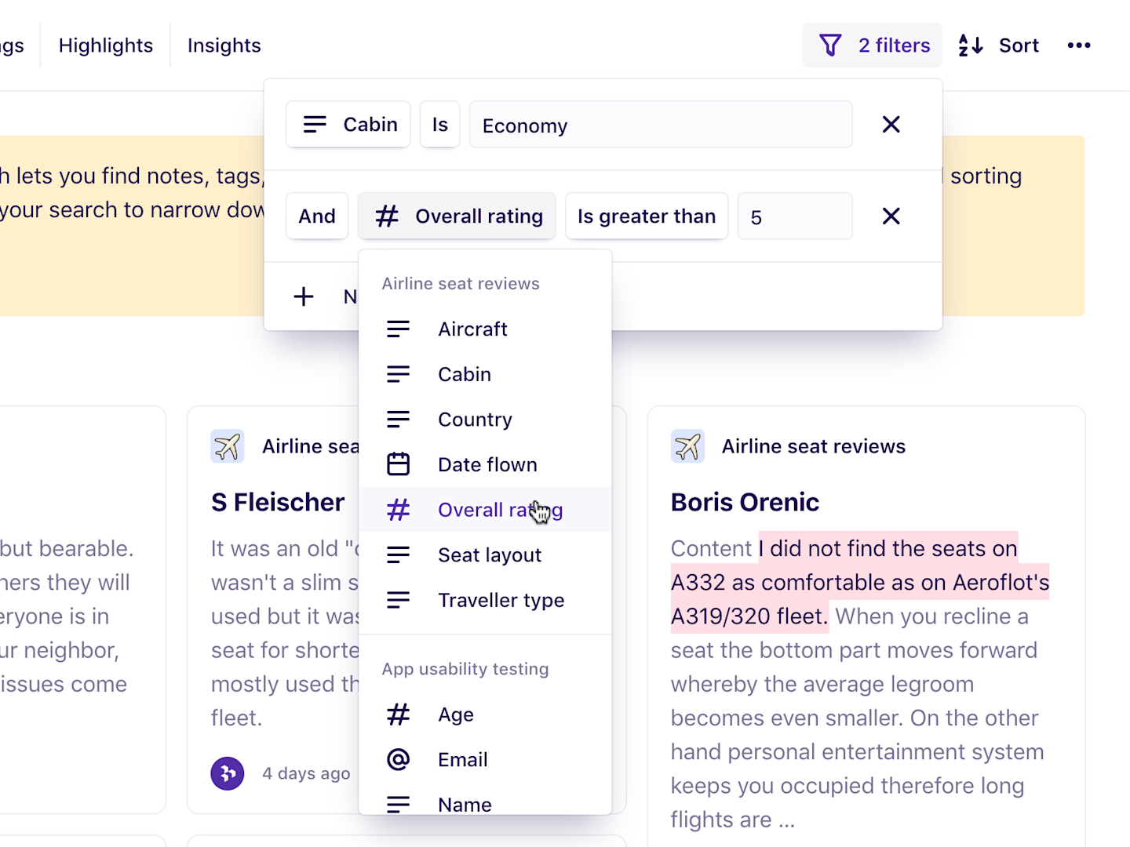Select Cabin in the field dropdown list

click(x=485, y=374)
